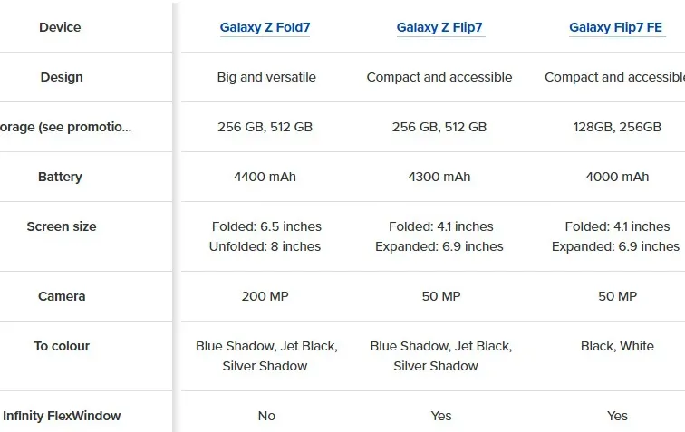685x432 pixels.
Task: Click the 200 MP camera cell
Action: click(x=266, y=296)
